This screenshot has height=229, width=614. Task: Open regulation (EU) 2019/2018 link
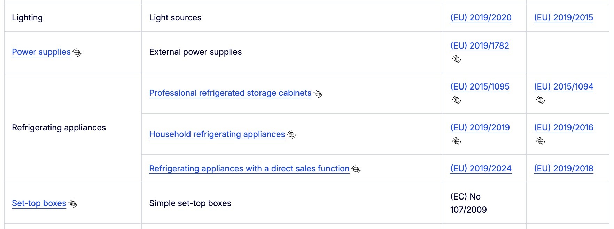(564, 169)
